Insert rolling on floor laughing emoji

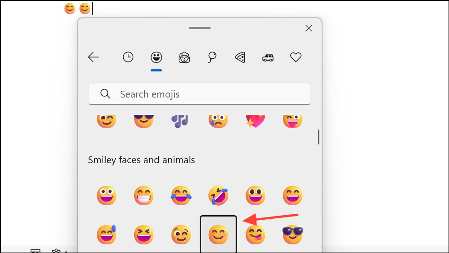click(218, 196)
